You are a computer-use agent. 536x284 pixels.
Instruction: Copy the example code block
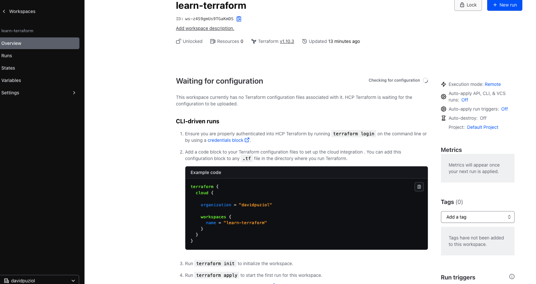(419, 187)
